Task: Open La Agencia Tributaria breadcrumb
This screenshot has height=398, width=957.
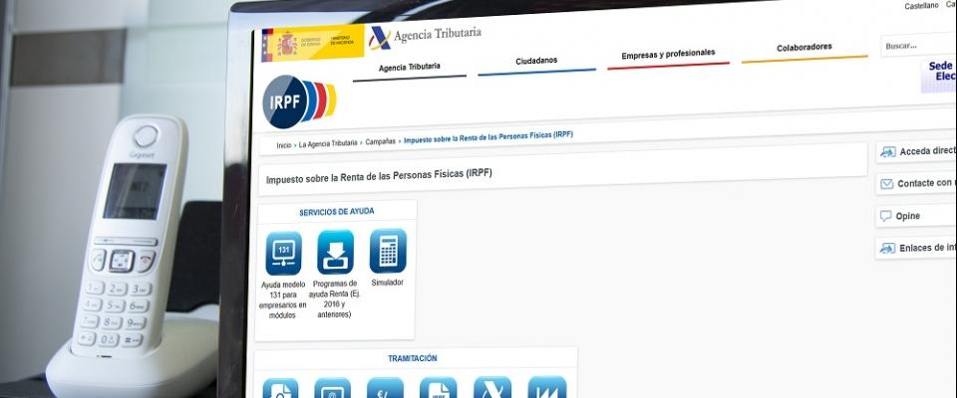Action: click(328, 144)
